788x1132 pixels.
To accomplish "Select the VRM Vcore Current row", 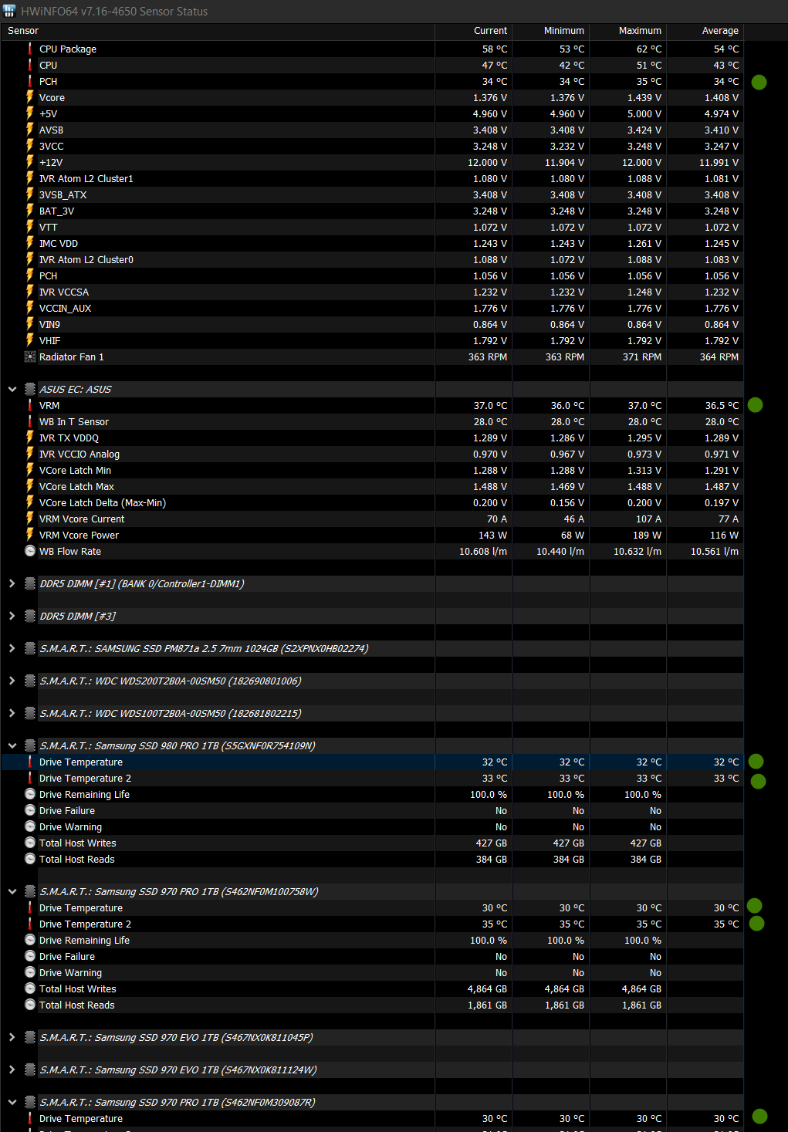I will click(x=372, y=519).
